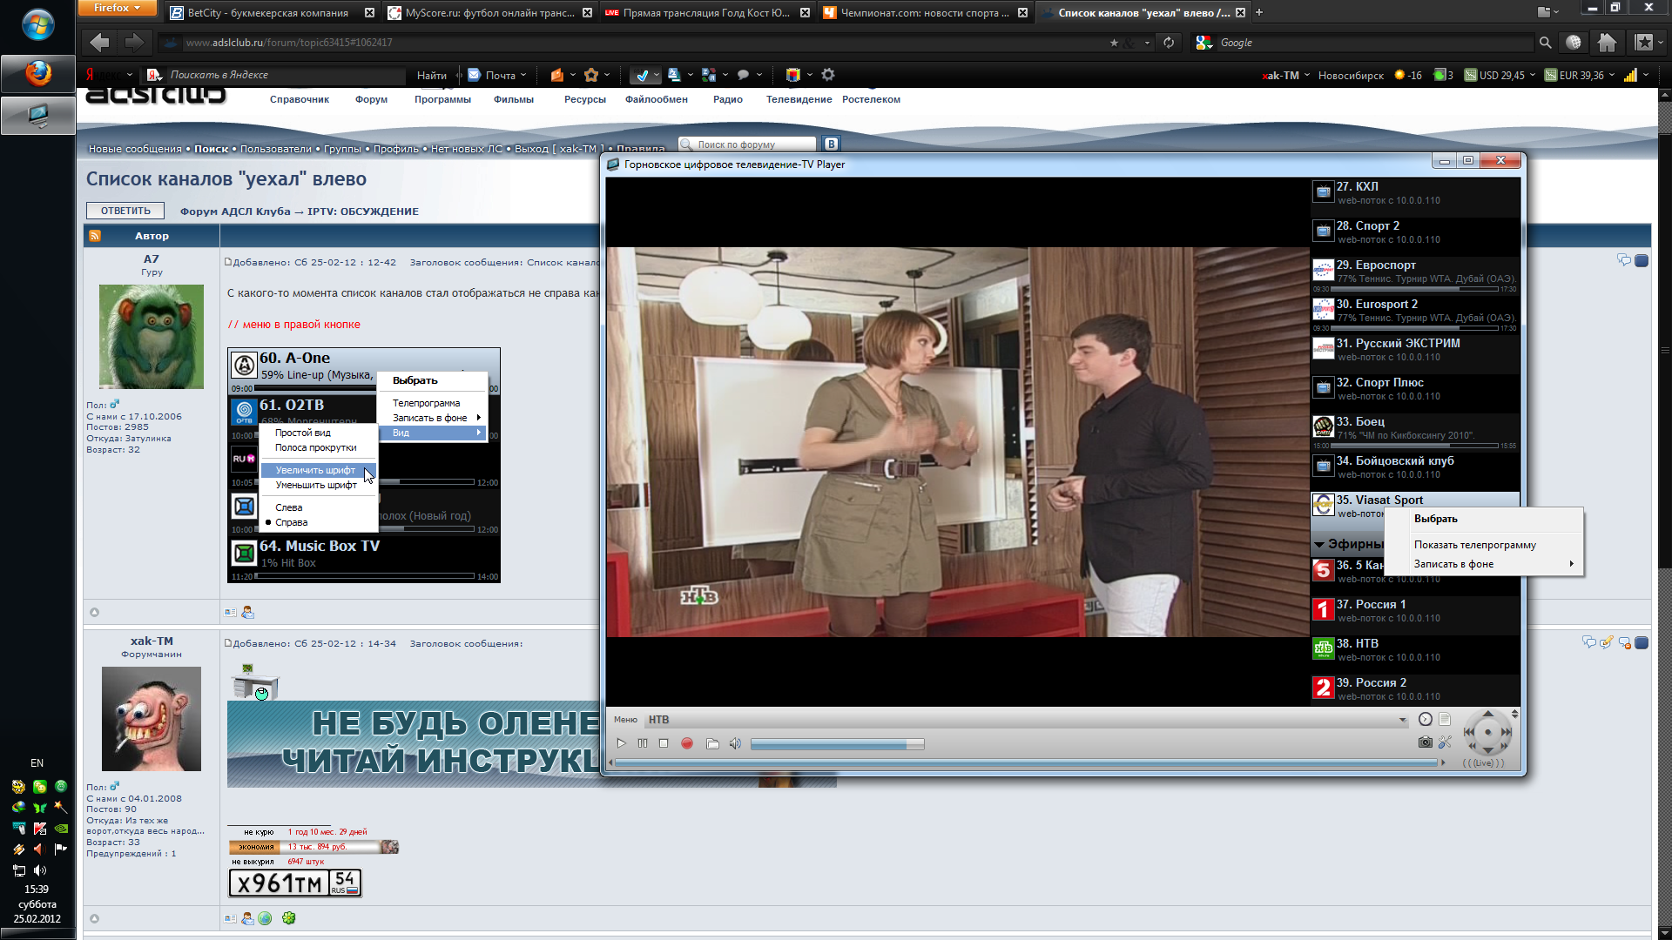Click the ОТВЕТИТЬ reply button
Image resolution: width=1672 pixels, height=940 pixels.
[125, 211]
